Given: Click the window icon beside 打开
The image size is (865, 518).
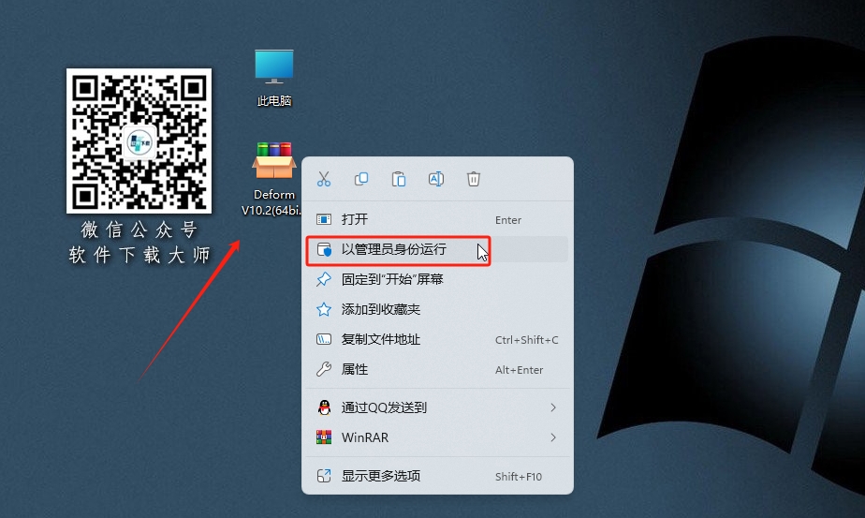Looking at the screenshot, I should (x=324, y=219).
